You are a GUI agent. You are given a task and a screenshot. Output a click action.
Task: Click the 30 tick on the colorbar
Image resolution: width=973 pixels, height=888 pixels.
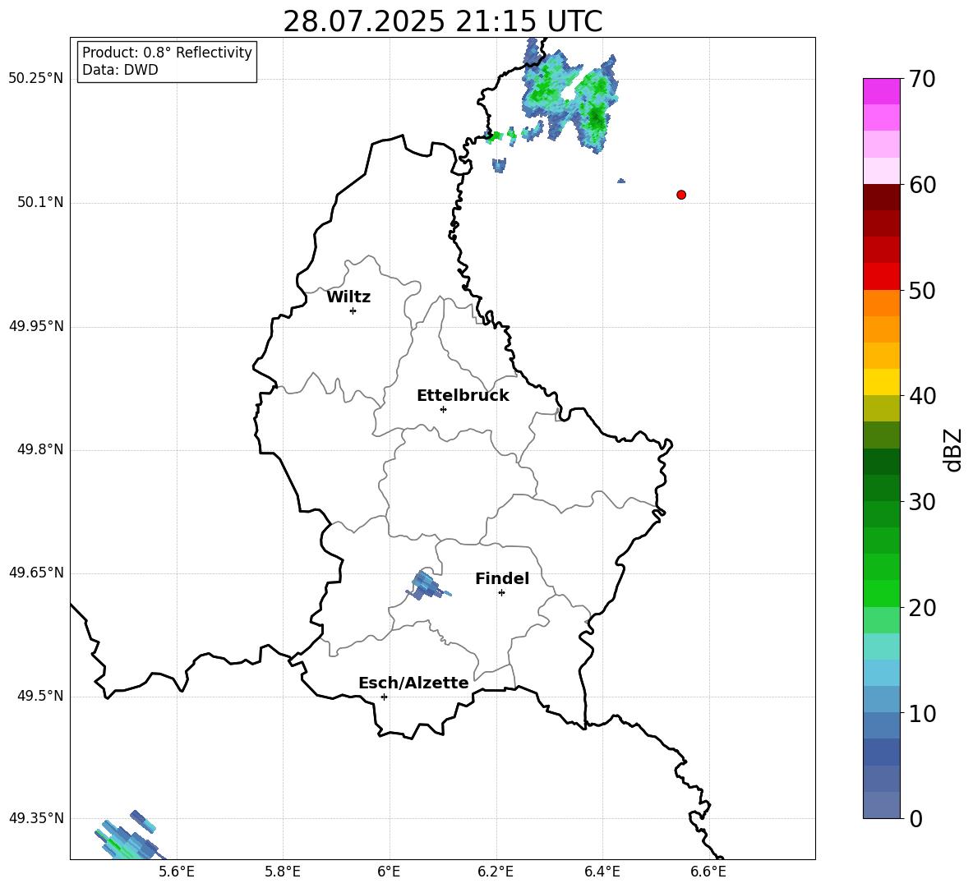922,502
